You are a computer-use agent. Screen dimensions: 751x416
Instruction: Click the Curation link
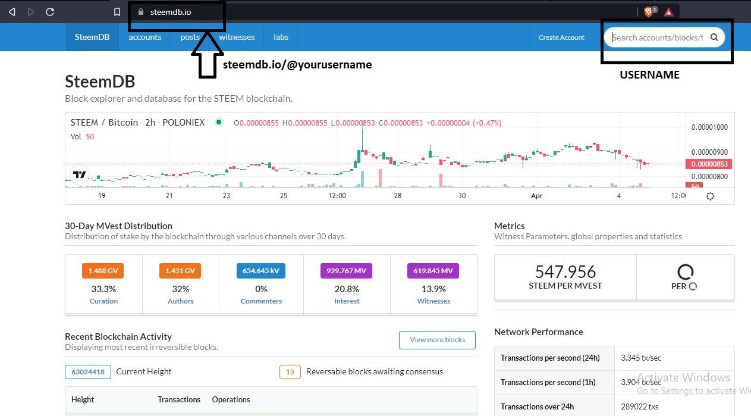point(103,301)
